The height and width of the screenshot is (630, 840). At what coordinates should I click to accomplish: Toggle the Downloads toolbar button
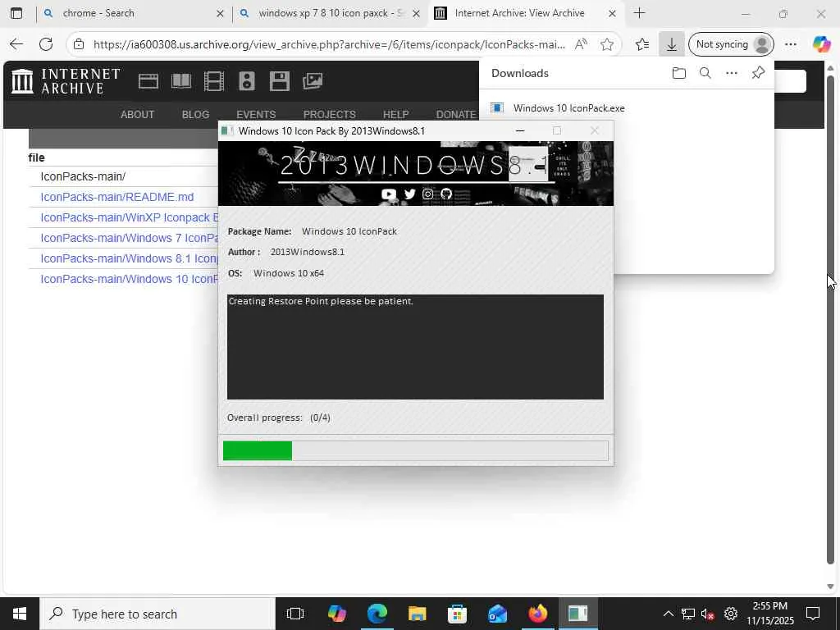tap(671, 44)
